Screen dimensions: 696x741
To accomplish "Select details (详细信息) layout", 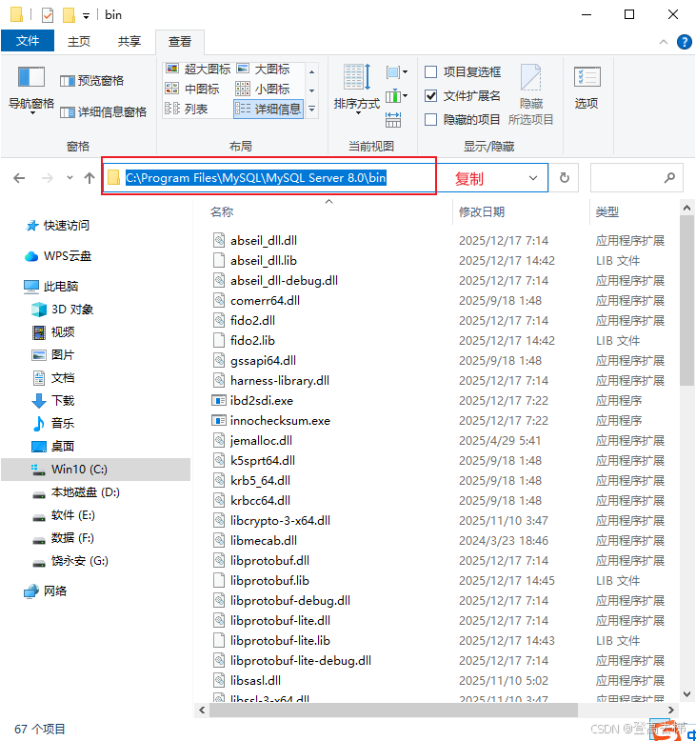I will [x=268, y=110].
